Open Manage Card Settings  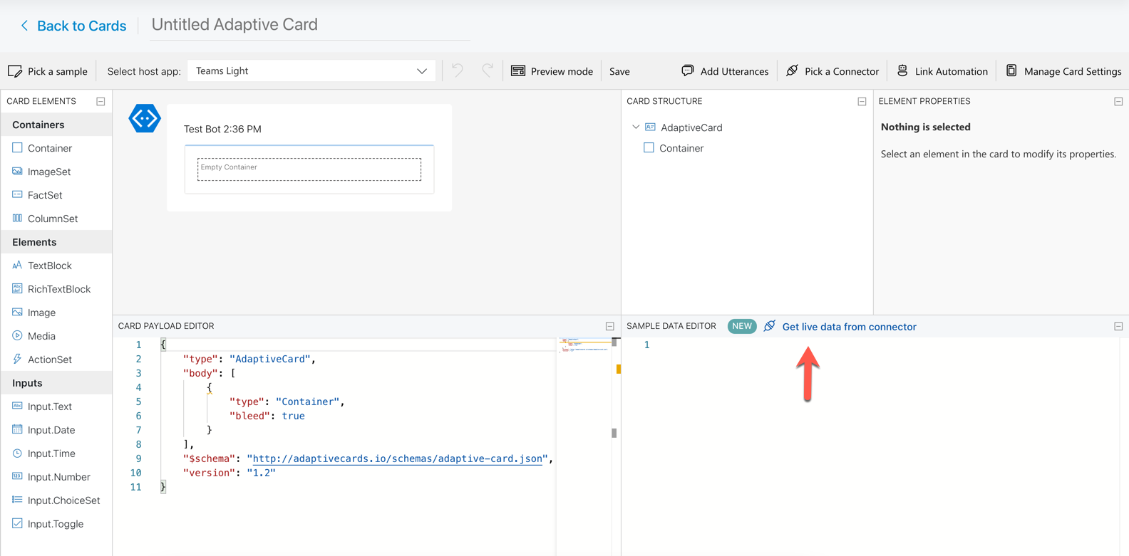point(1063,71)
